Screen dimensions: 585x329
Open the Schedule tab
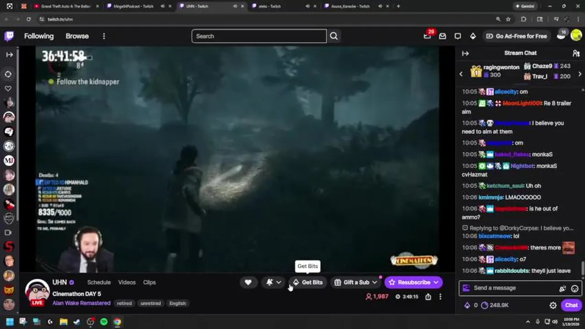[x=99, y=282]
